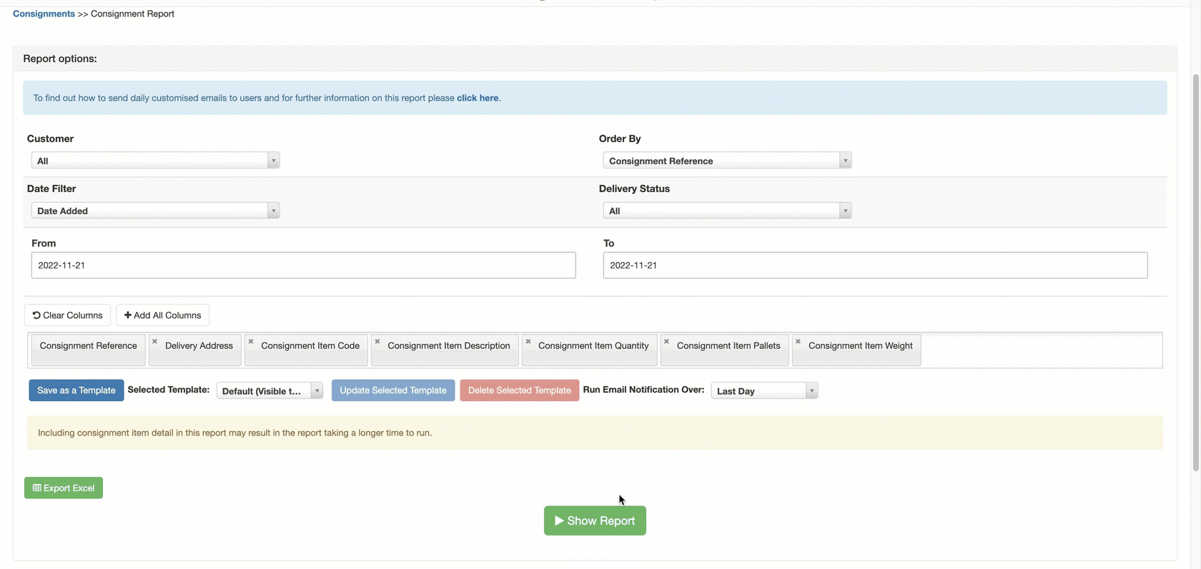Open the Order By dropdown

point(727,161)
